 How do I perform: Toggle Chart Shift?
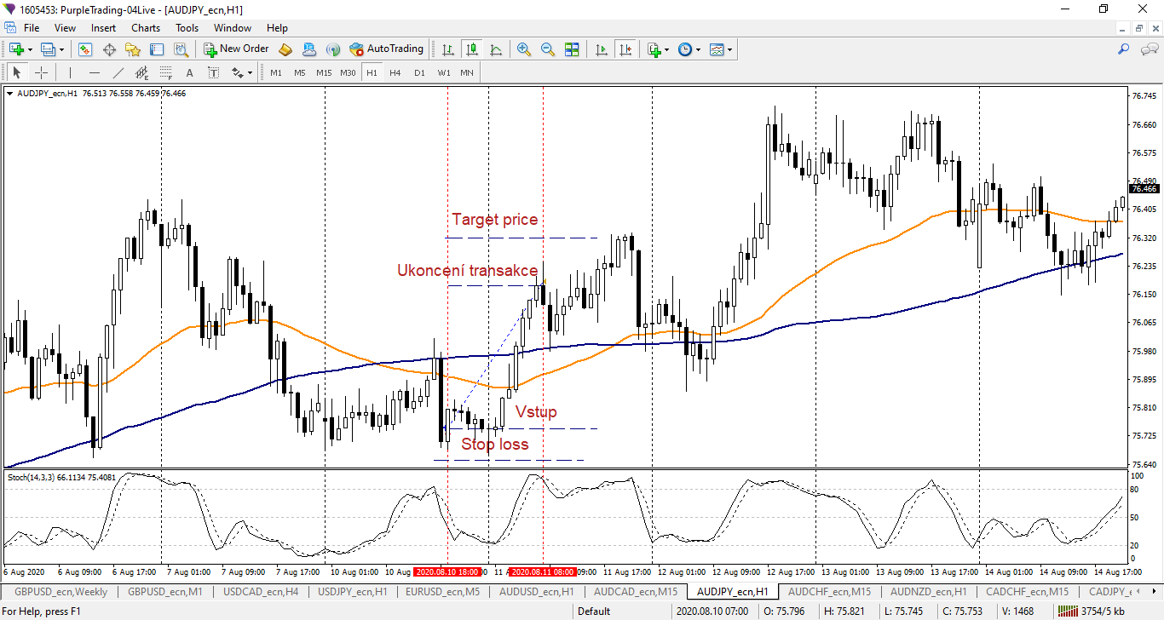pos(625,49)
